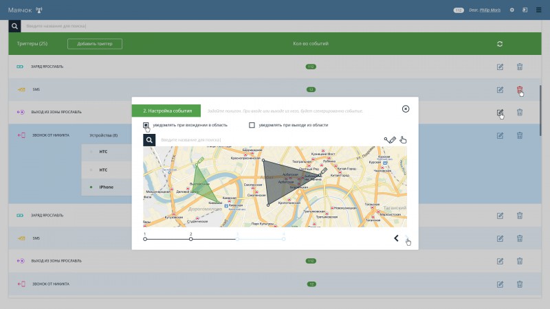Go back with the left arrow in dialog
Screen dimensions: 550x309
click(x=396, y=238)
